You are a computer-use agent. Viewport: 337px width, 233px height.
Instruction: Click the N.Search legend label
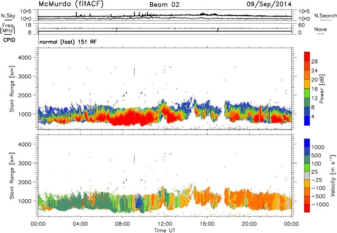click(326, 16)
